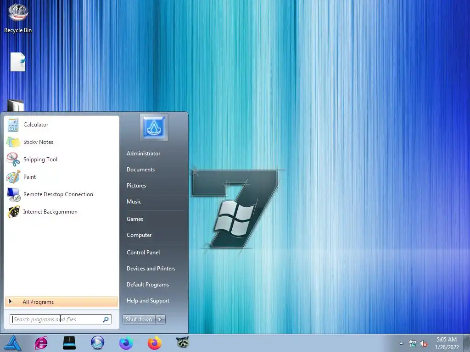Open Internet Explorer from taskbar
The height and width of the screenshot is (352, 470).
point(41,343)
